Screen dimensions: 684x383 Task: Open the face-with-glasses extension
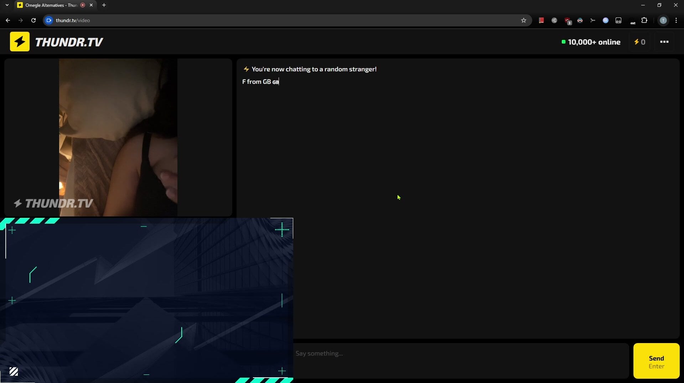[x=580, y=20]
